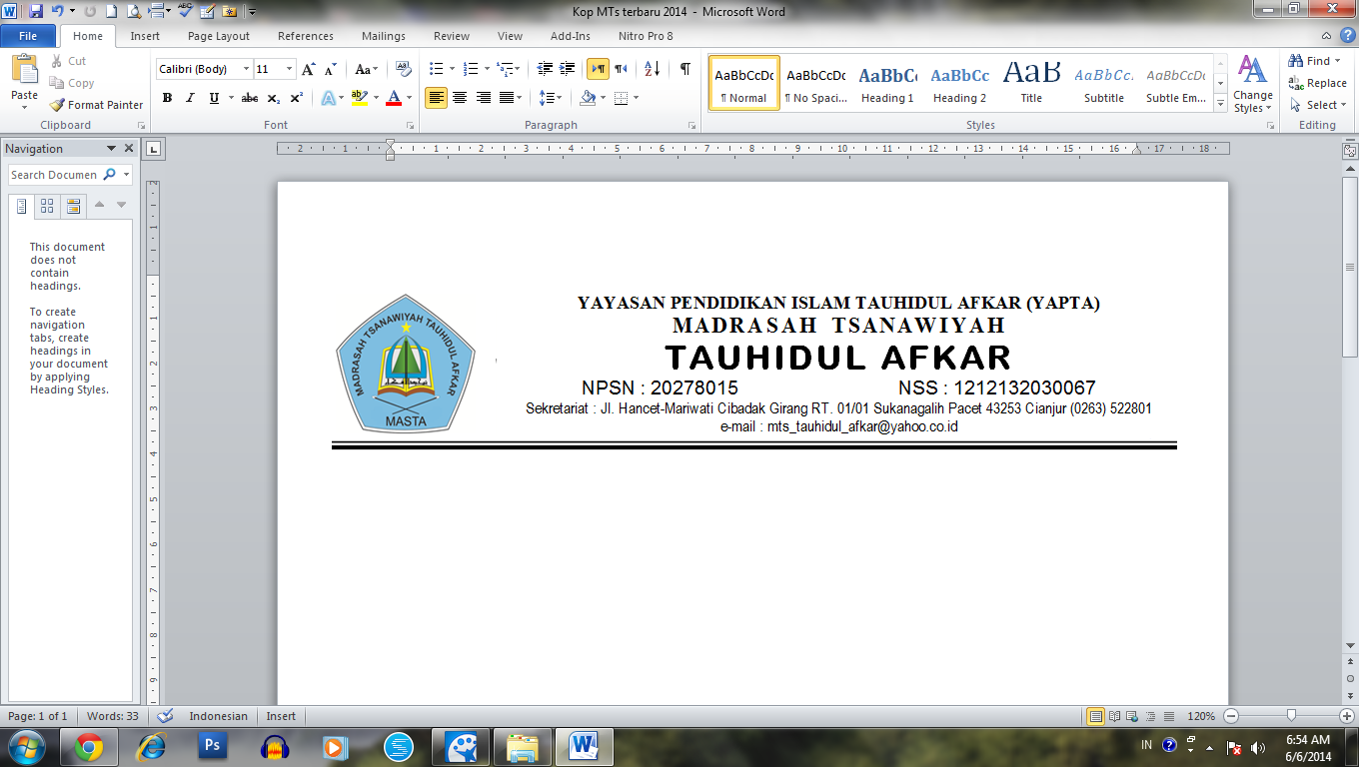Switch to Insert ribbon tab
The height and width of the screenshot is (767, 1359).
point(145,36)
